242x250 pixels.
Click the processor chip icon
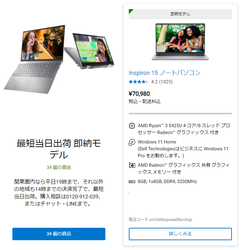(x=132, y=125)
